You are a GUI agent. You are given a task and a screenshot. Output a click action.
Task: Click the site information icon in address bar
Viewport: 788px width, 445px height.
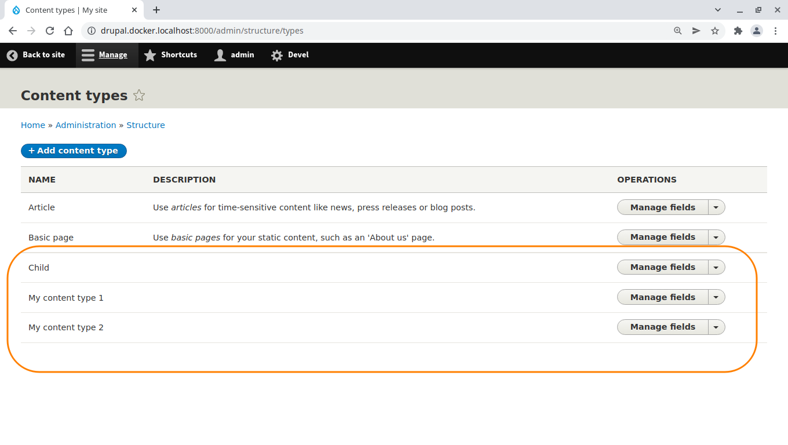[92, 31]
